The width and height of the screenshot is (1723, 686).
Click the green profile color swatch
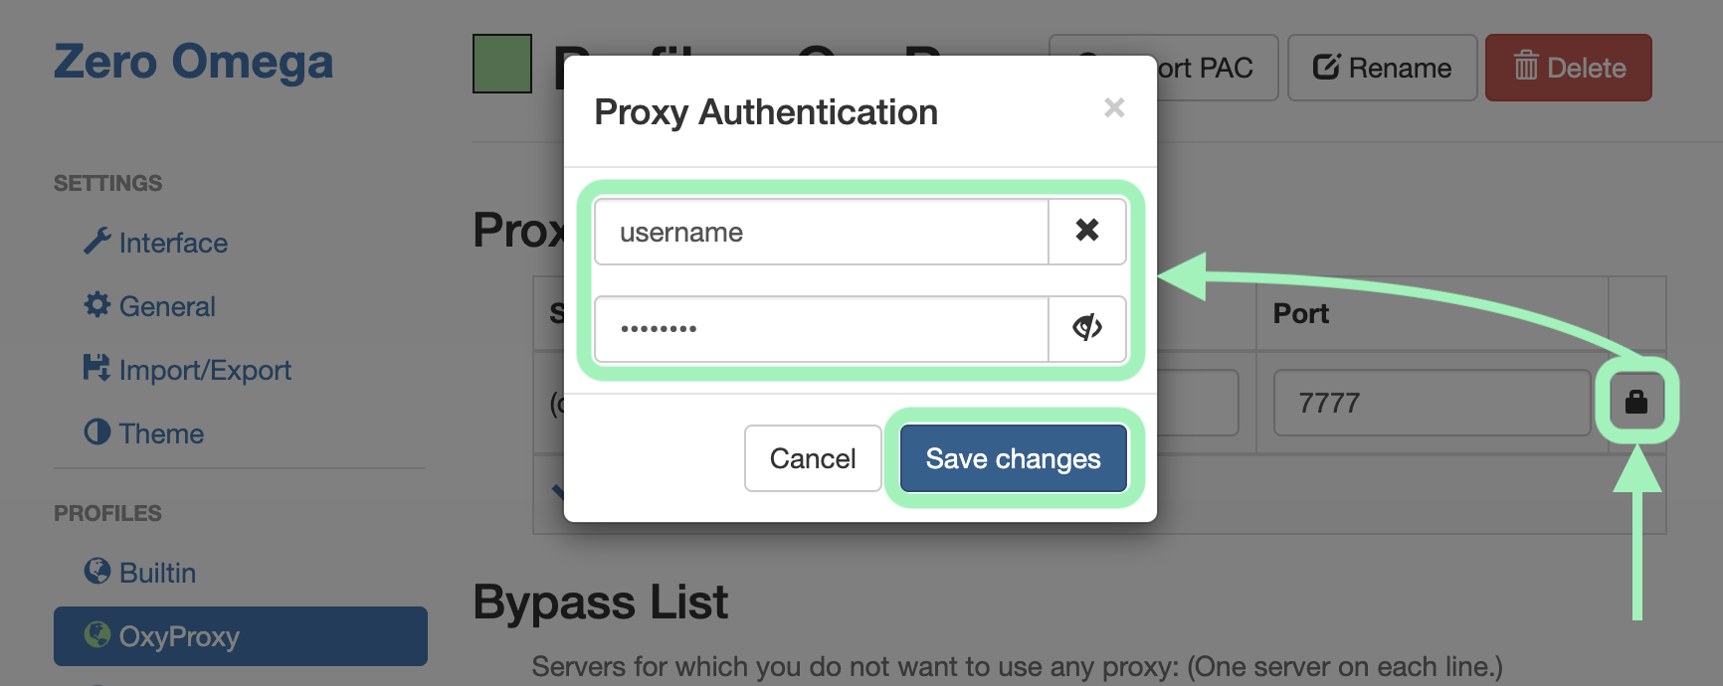pos(502,64)
